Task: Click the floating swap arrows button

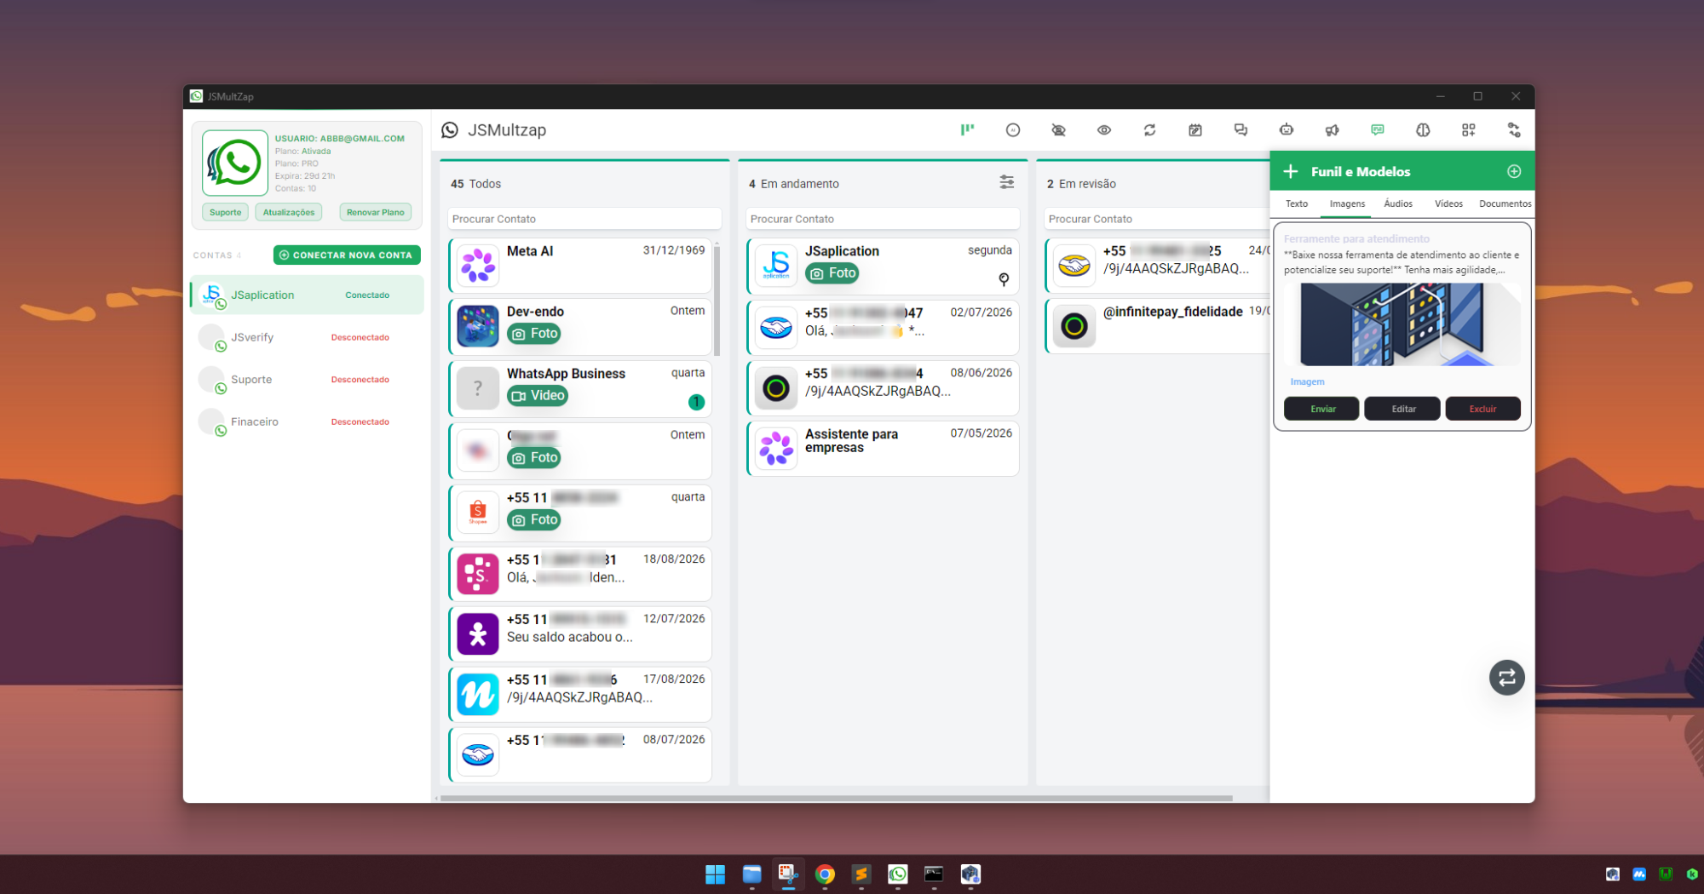Action: 1506,678
